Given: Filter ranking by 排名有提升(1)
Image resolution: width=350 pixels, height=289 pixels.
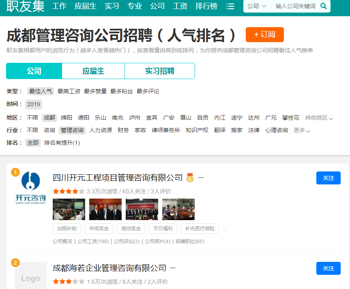Looking at the screenshot, I should (x=62, y=143).
